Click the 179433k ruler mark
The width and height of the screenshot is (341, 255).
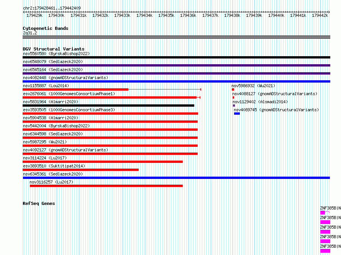122,15
